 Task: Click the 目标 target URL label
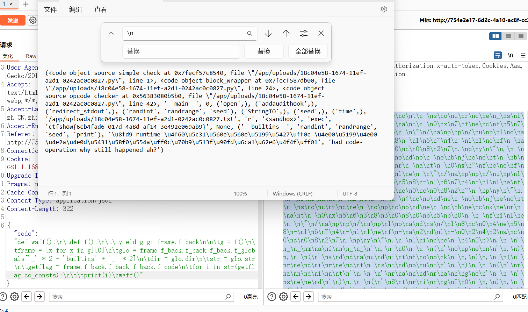(473, 20)
